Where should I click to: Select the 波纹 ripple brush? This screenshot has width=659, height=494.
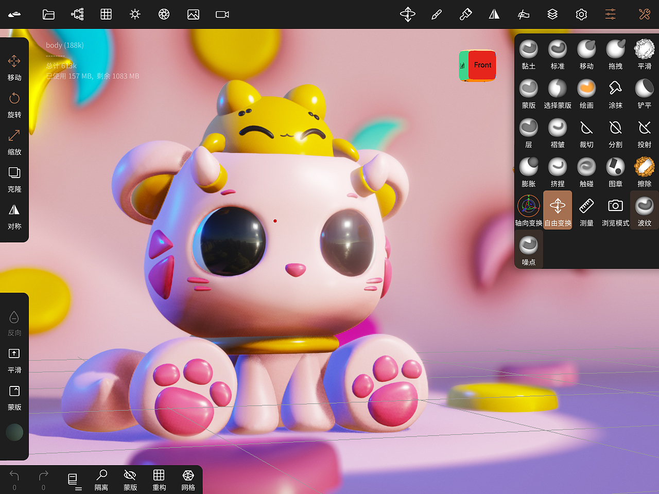[645, 211]
